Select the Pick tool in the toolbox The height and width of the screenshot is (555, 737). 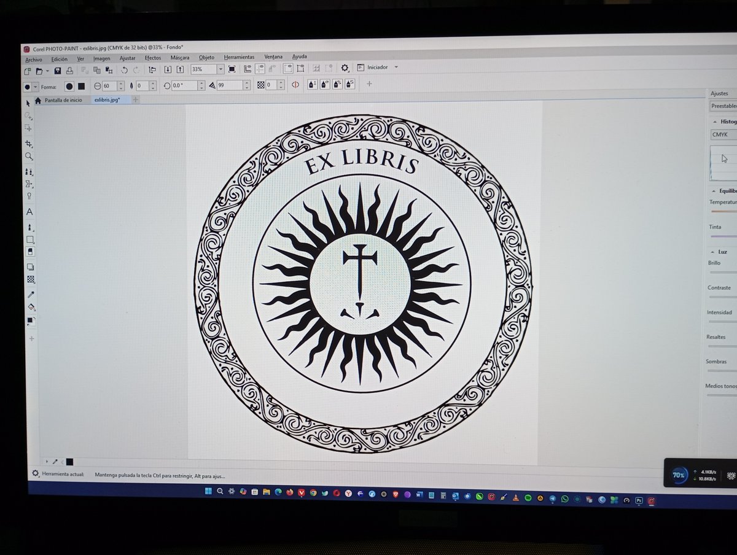point(29,104)
